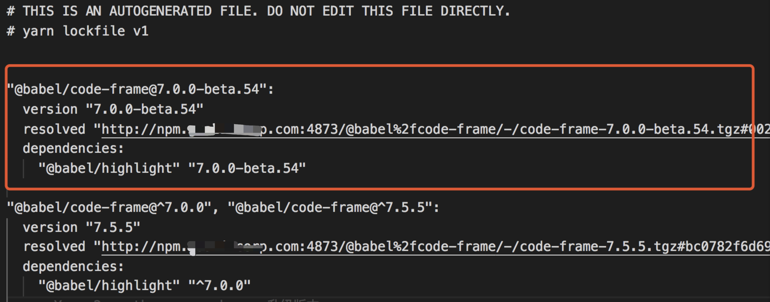Click the second dependencies: line
770x302 pixels.
[73, 266]
